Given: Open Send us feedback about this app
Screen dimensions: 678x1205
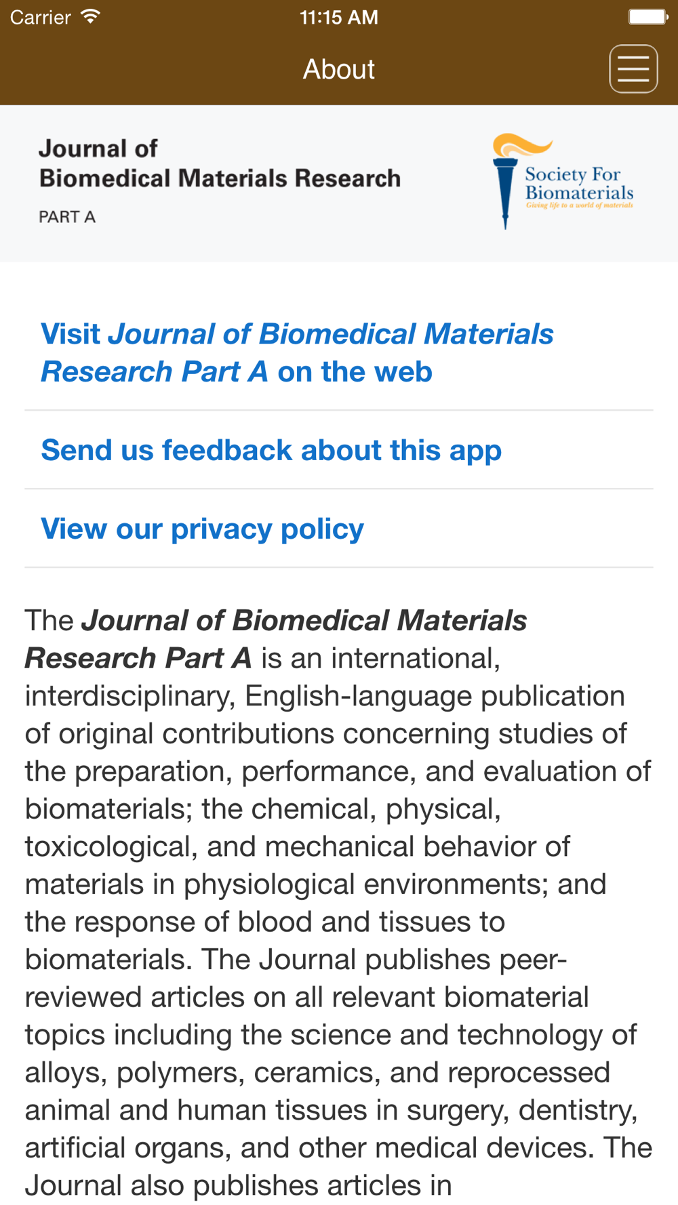Looking at the screenshot, I should pyautogui.click(x=271, y=450).
